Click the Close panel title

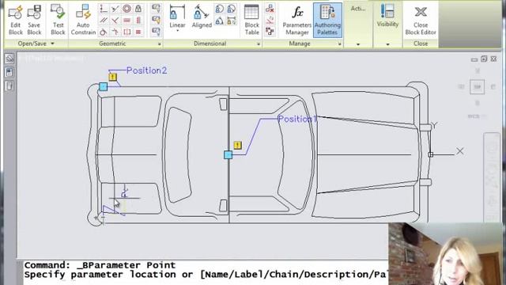(x=421, y=44)
